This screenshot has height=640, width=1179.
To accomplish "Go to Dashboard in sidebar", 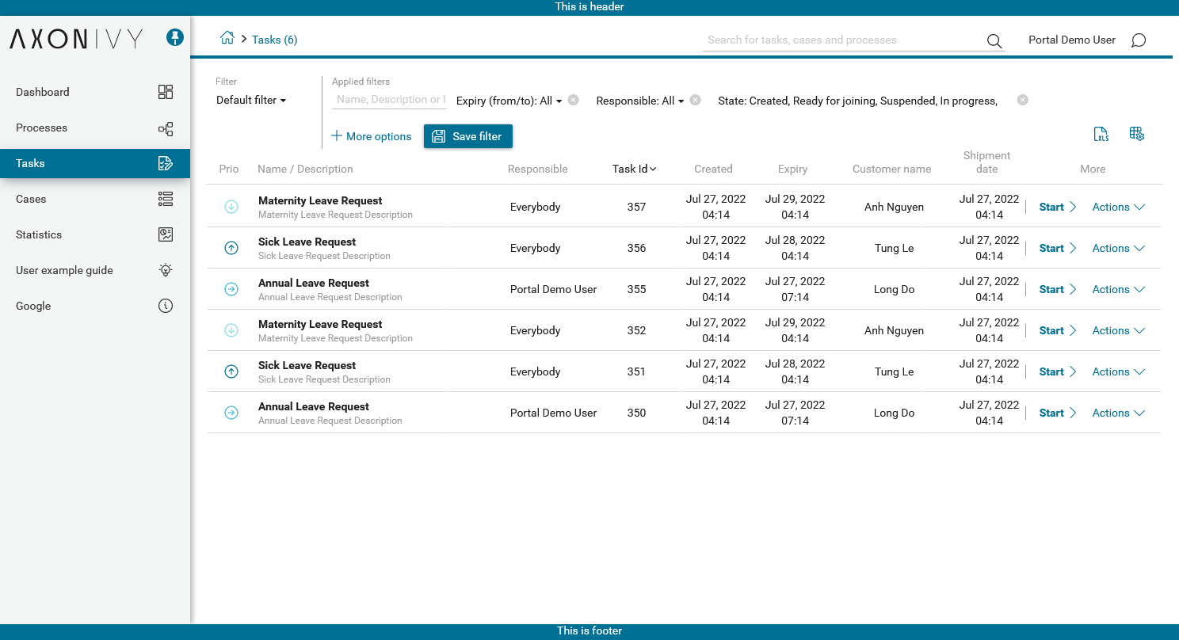I will 95,92.
